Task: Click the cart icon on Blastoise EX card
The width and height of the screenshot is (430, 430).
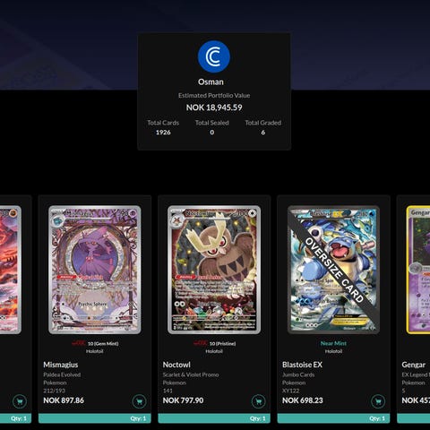Action: (x=378, y=401)
